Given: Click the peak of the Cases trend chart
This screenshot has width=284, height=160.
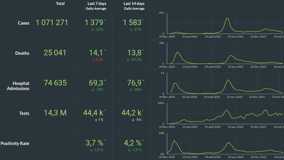Looking at the screenshot, I should pyautogui.click(x=227, y=18).
